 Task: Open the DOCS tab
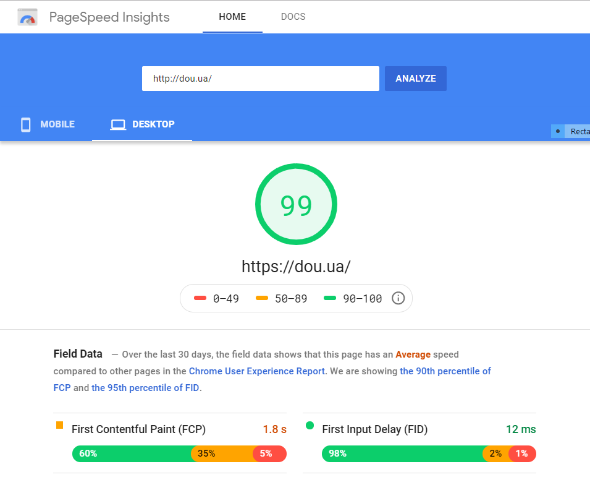(x=293, y=17)
